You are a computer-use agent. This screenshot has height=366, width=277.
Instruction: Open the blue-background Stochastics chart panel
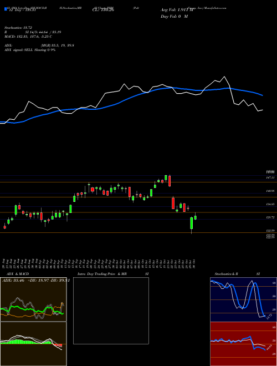(x=243, y=299)
